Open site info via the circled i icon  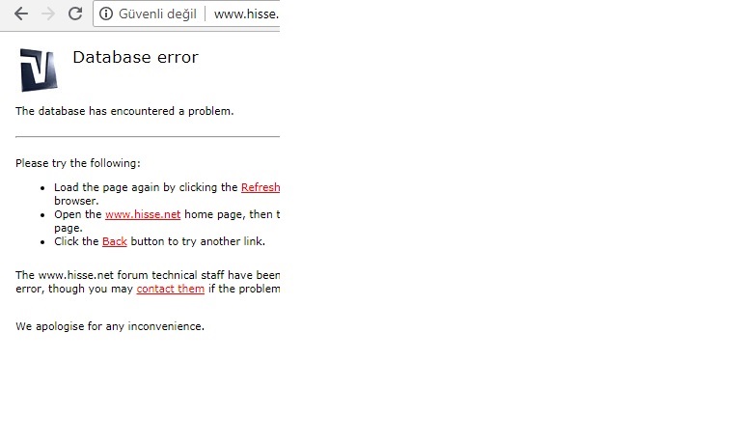107,14
